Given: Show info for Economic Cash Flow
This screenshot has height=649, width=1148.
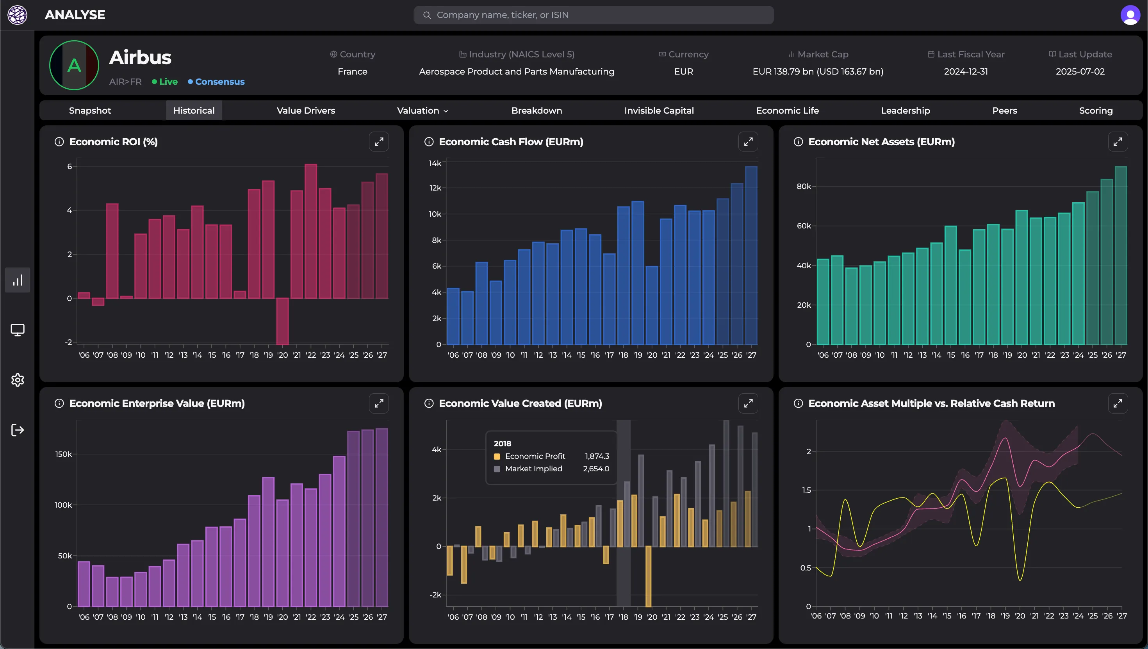Looking at the screenshot, I should pos(429,142).
